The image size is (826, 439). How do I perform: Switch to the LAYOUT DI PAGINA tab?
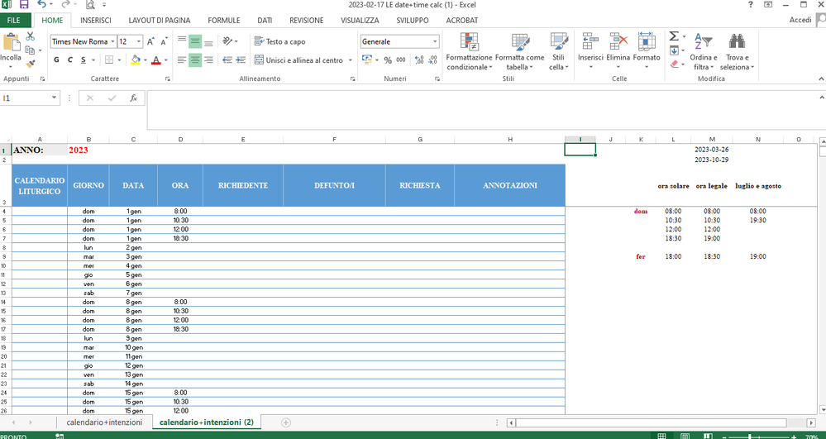[160, 21]
